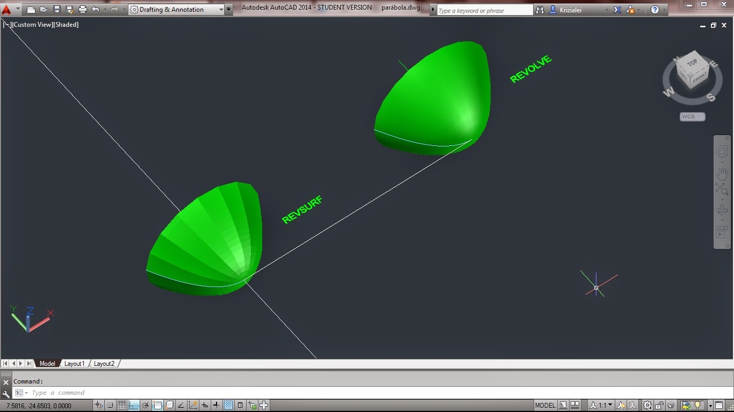This screenshot has height=412, width=734.
Task: Switch to the Layout1 tab
Action: click(75, 363)
